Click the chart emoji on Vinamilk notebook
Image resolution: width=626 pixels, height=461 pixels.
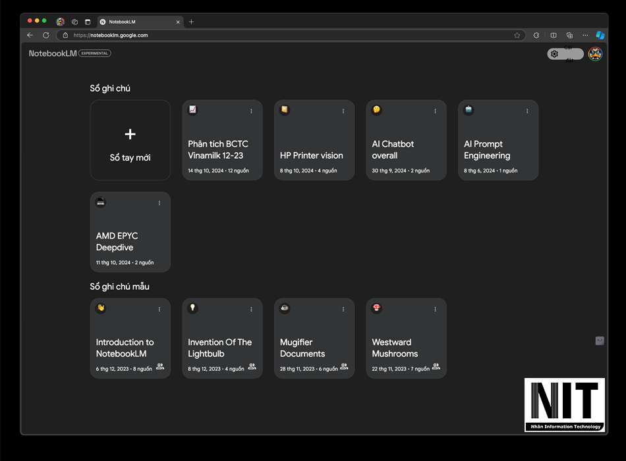click(192, 109)
